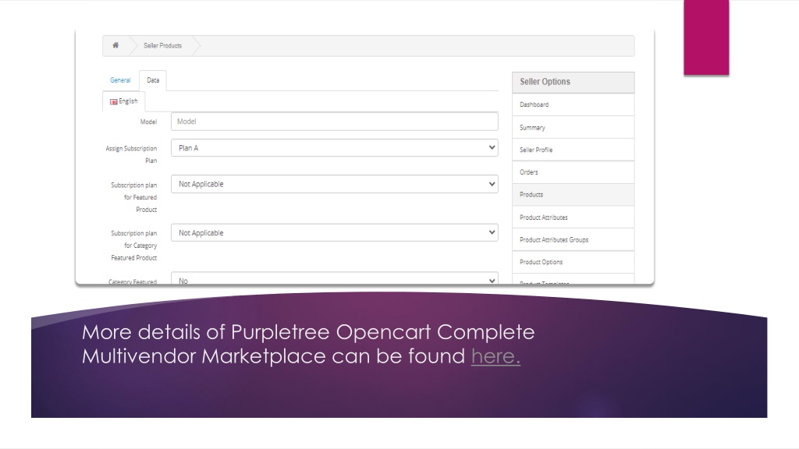Image resolution: width=799 pixels, height=449 pixels.
Task: Open the Seller Products breadcrumb link
Action: pos(162,46)
